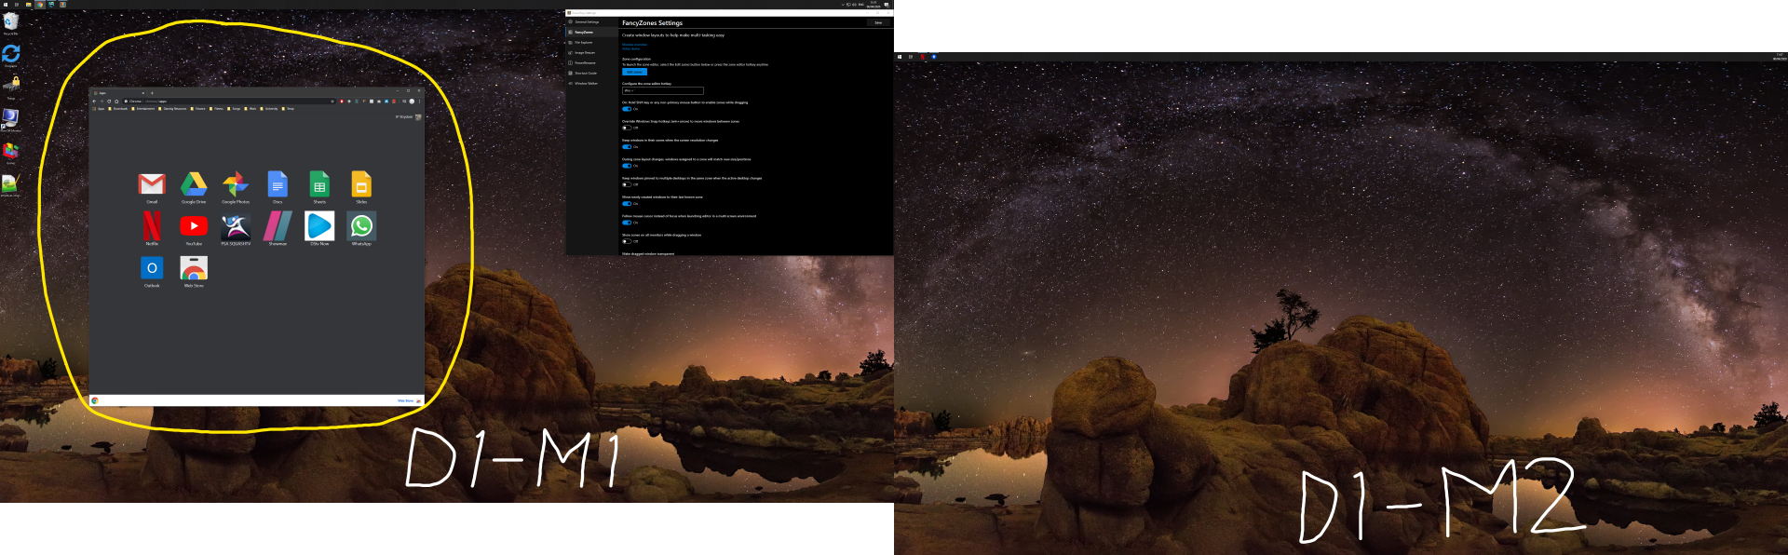Open the Web Store app icon
Image resolution: width=1788 pixels, height=555 pixels.
[194, 270]
